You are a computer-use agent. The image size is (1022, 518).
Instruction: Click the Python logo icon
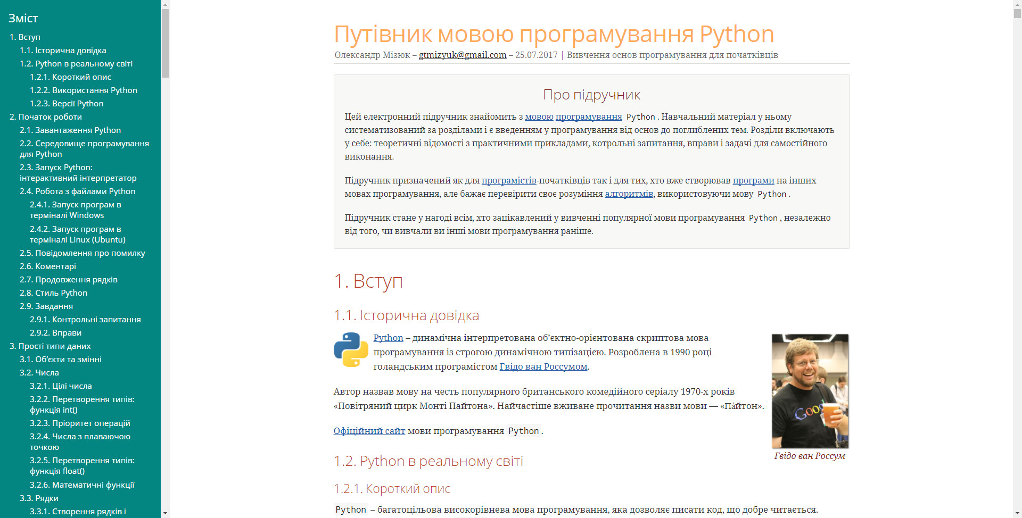click(351, 349)
